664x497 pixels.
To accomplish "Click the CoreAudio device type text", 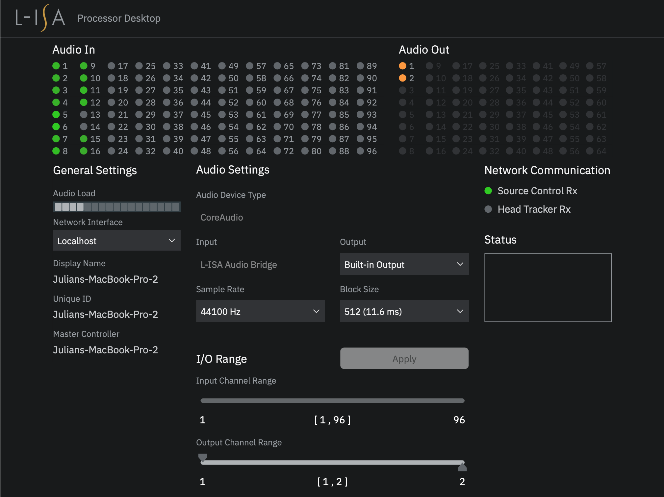I will coord(222,218).
